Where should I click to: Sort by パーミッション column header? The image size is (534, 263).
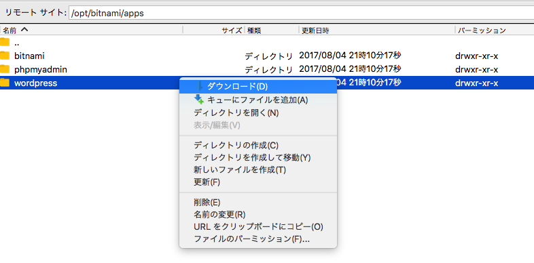[495, 30]
